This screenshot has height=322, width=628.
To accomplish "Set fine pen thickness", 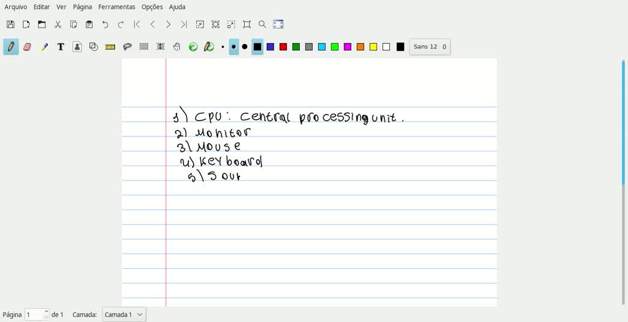I will pos(223,47).
